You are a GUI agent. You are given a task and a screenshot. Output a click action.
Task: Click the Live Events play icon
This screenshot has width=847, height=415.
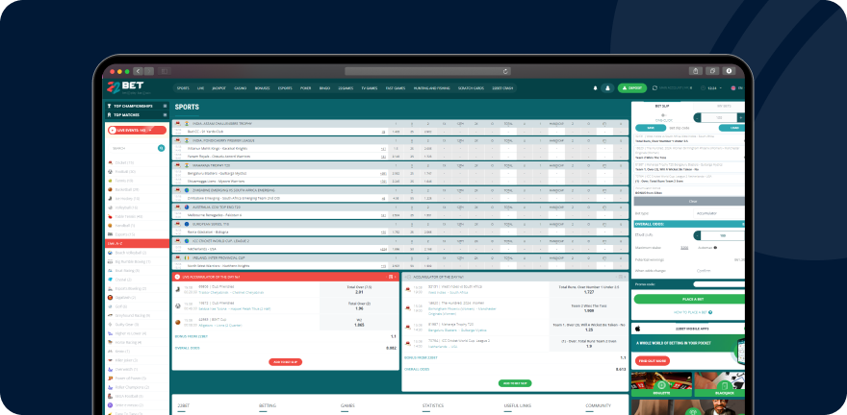click(x=112, y=130)
